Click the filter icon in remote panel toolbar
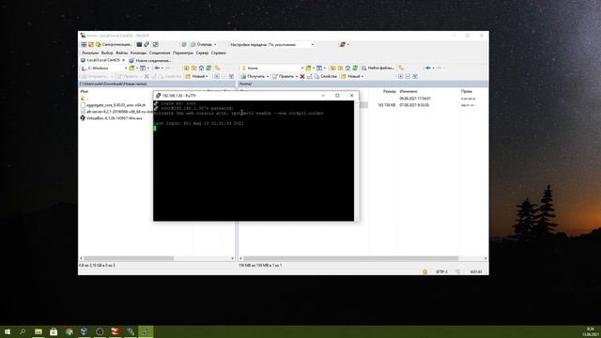The width and height of the screenshot is (601, 338). coord(319,69)
